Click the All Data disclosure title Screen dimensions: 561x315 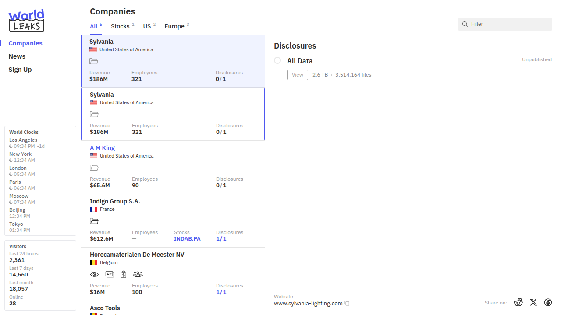click(300, 61)
